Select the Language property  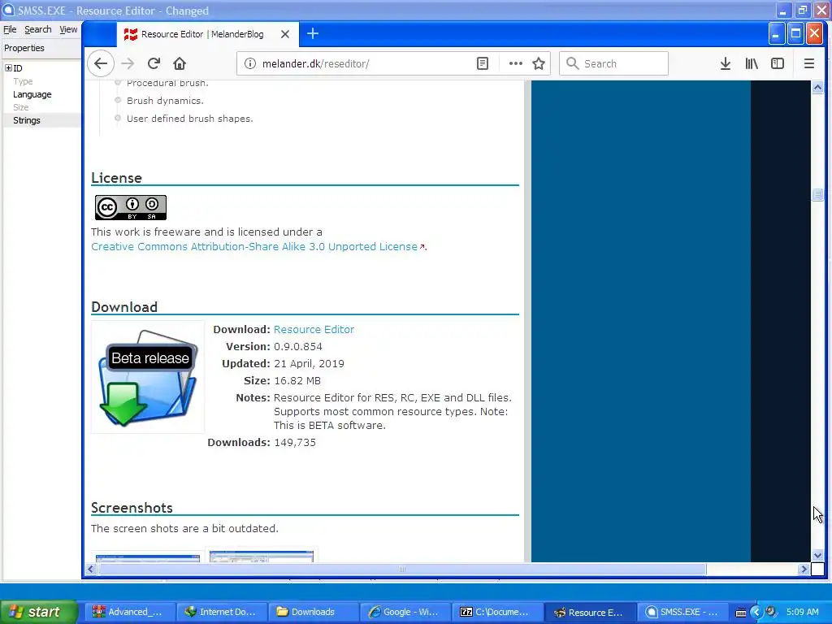[32, 94]
